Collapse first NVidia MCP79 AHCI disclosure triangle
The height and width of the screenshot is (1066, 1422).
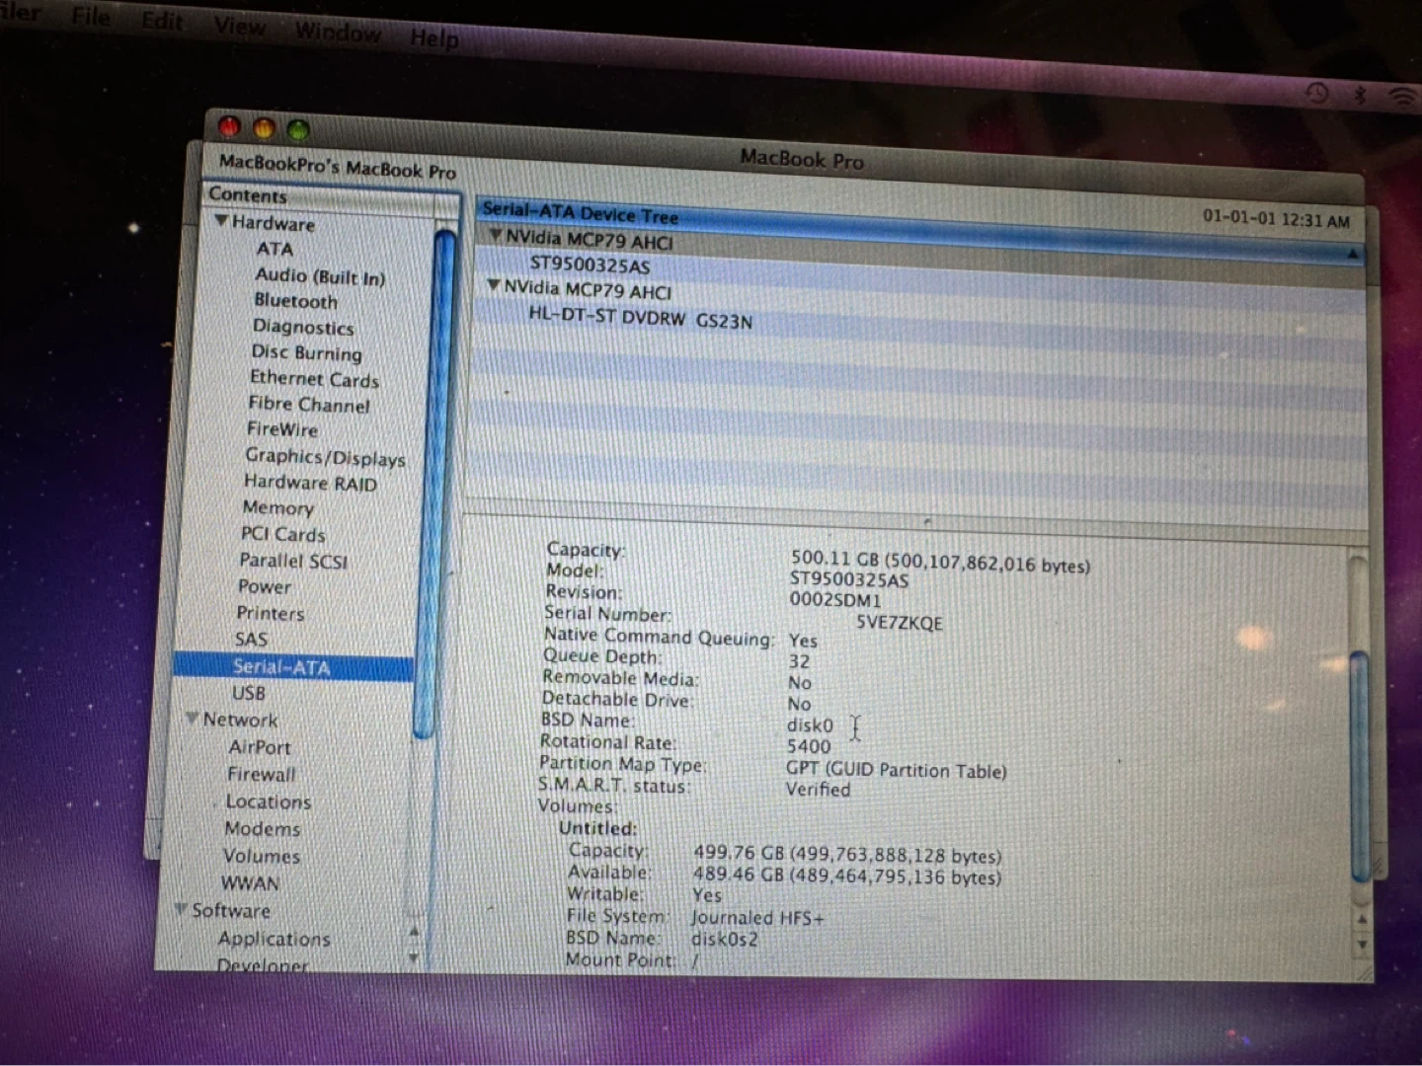(496, 235)
